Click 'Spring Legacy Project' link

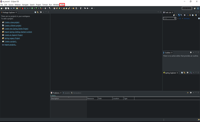(12, 38)
